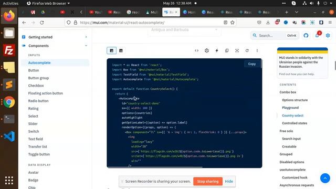Viewport: 336px width, 189px height.
Task: Open the Avatar docs page
Action: pyautogui.click(x=34, y=173)
